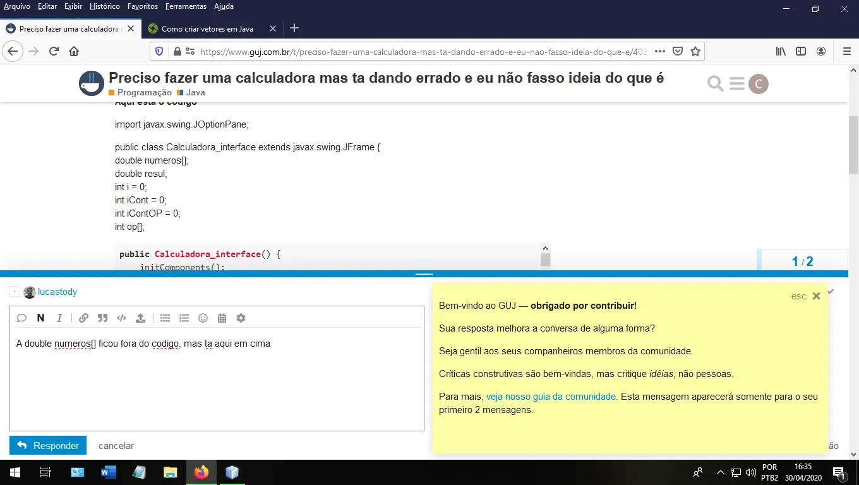Go back with the browser back arrow
Image resolution: width=859 pixels, height=485 pixels.
point(13,52)
